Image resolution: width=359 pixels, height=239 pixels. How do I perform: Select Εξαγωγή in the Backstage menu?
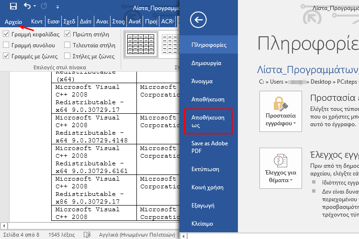click(209, 206)
